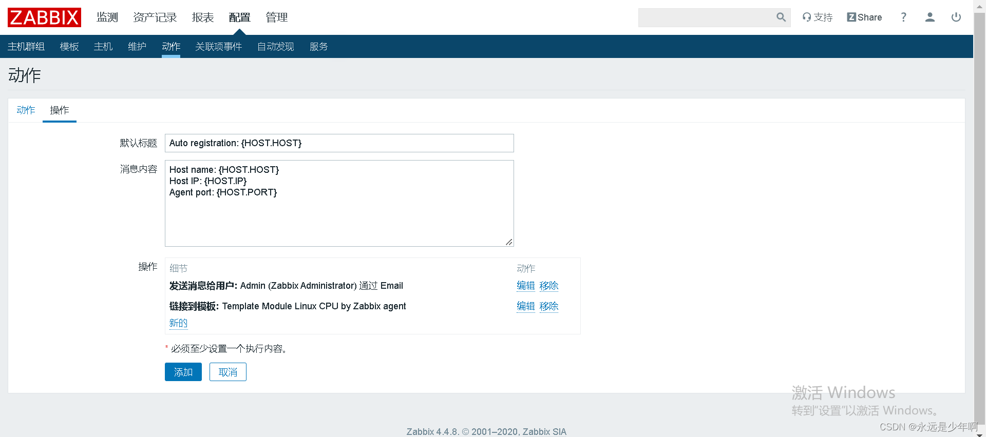Click the scrollbar down arrow
The height and width of the screenshot is (437, 986).
(x=980, y=434)
